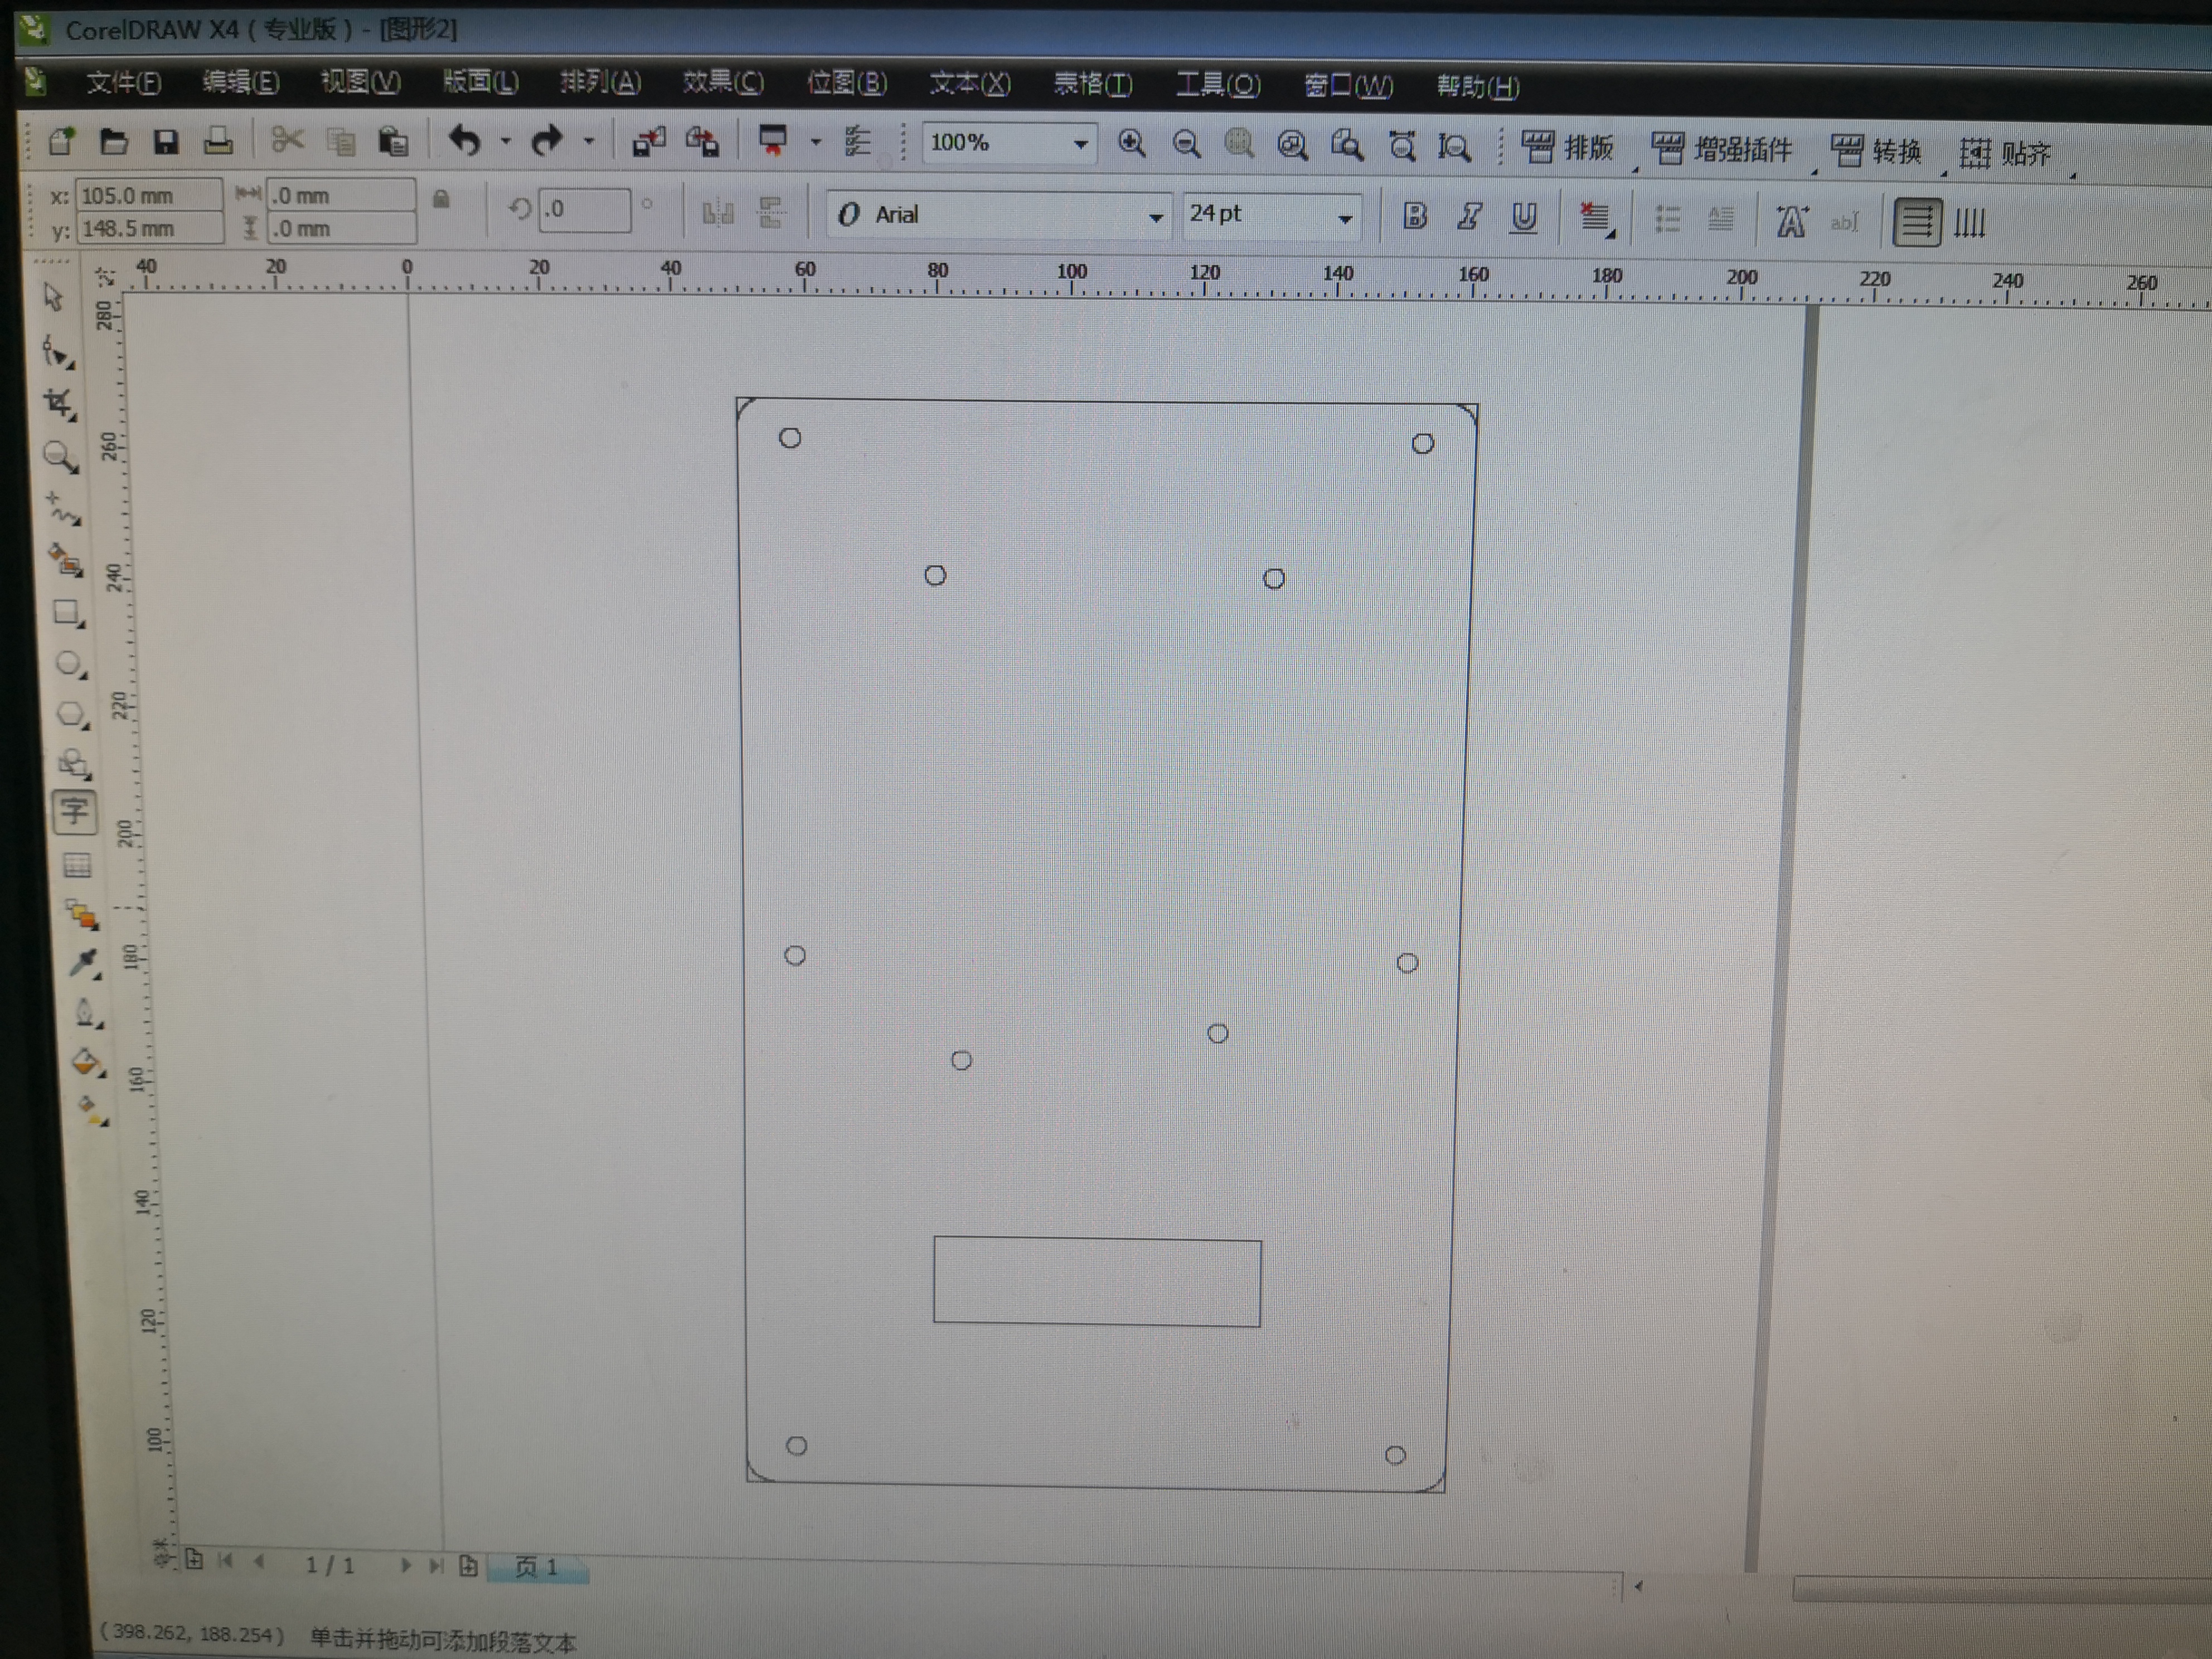Toggle horizontal text direction
The image size is (2212, 1659).
coord(1916,223)
